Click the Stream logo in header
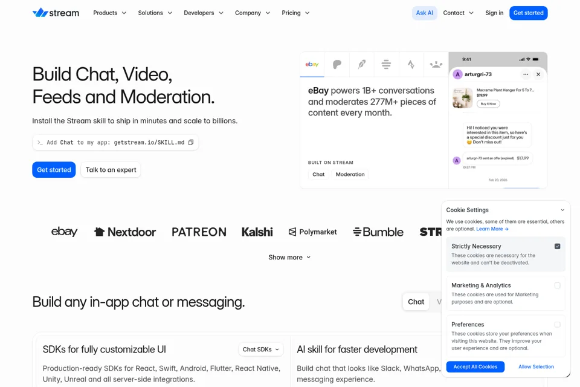The image size is (580, 387). point(56,13)
